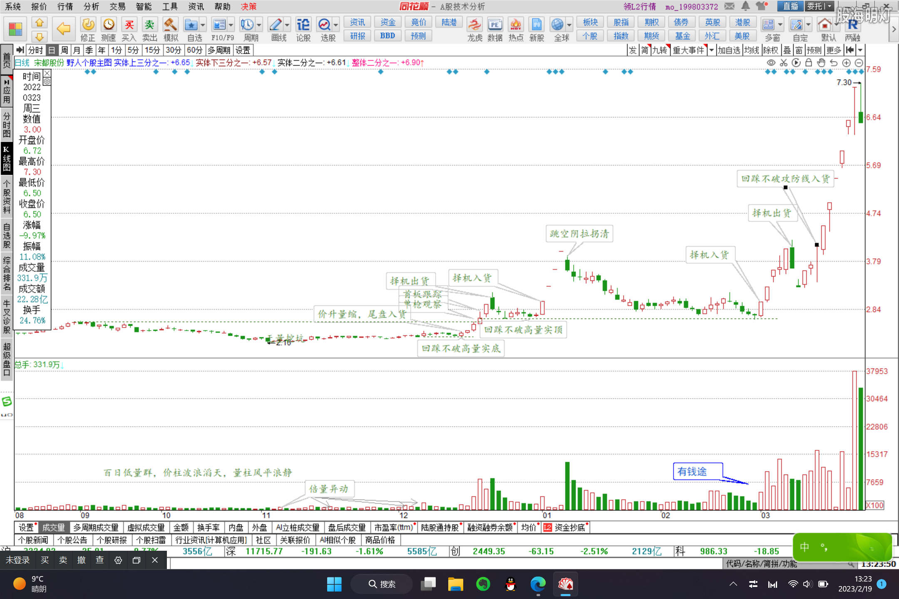Switch chart to 60分 period

click(194, 50)
